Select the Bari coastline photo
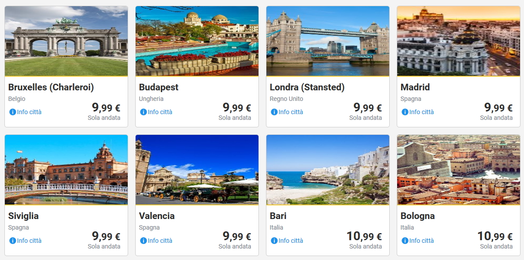Image resolution: width=524 pixels, height=260 pixels. (x=328, y=170)
